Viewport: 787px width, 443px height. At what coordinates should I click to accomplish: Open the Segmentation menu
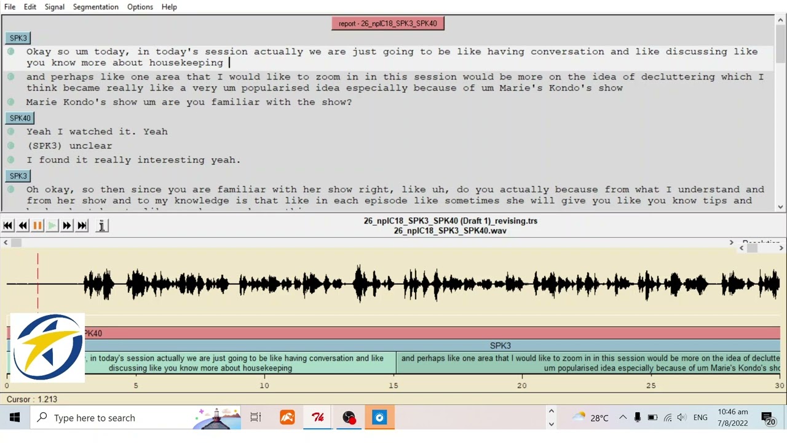point(95,7)
